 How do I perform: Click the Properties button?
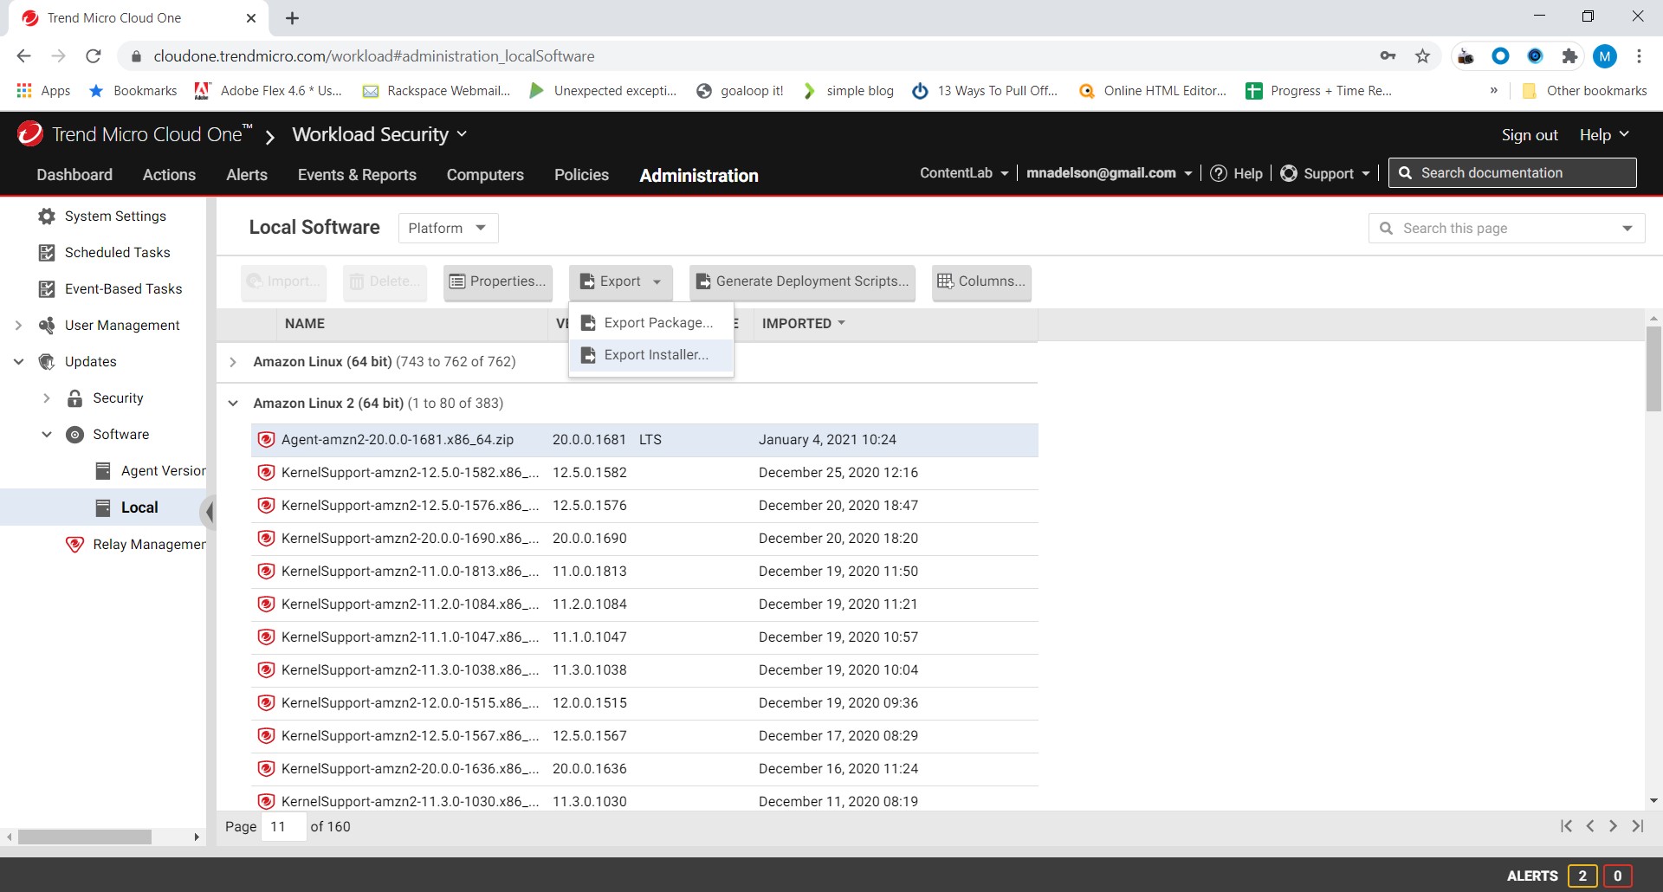click(498, 281)
